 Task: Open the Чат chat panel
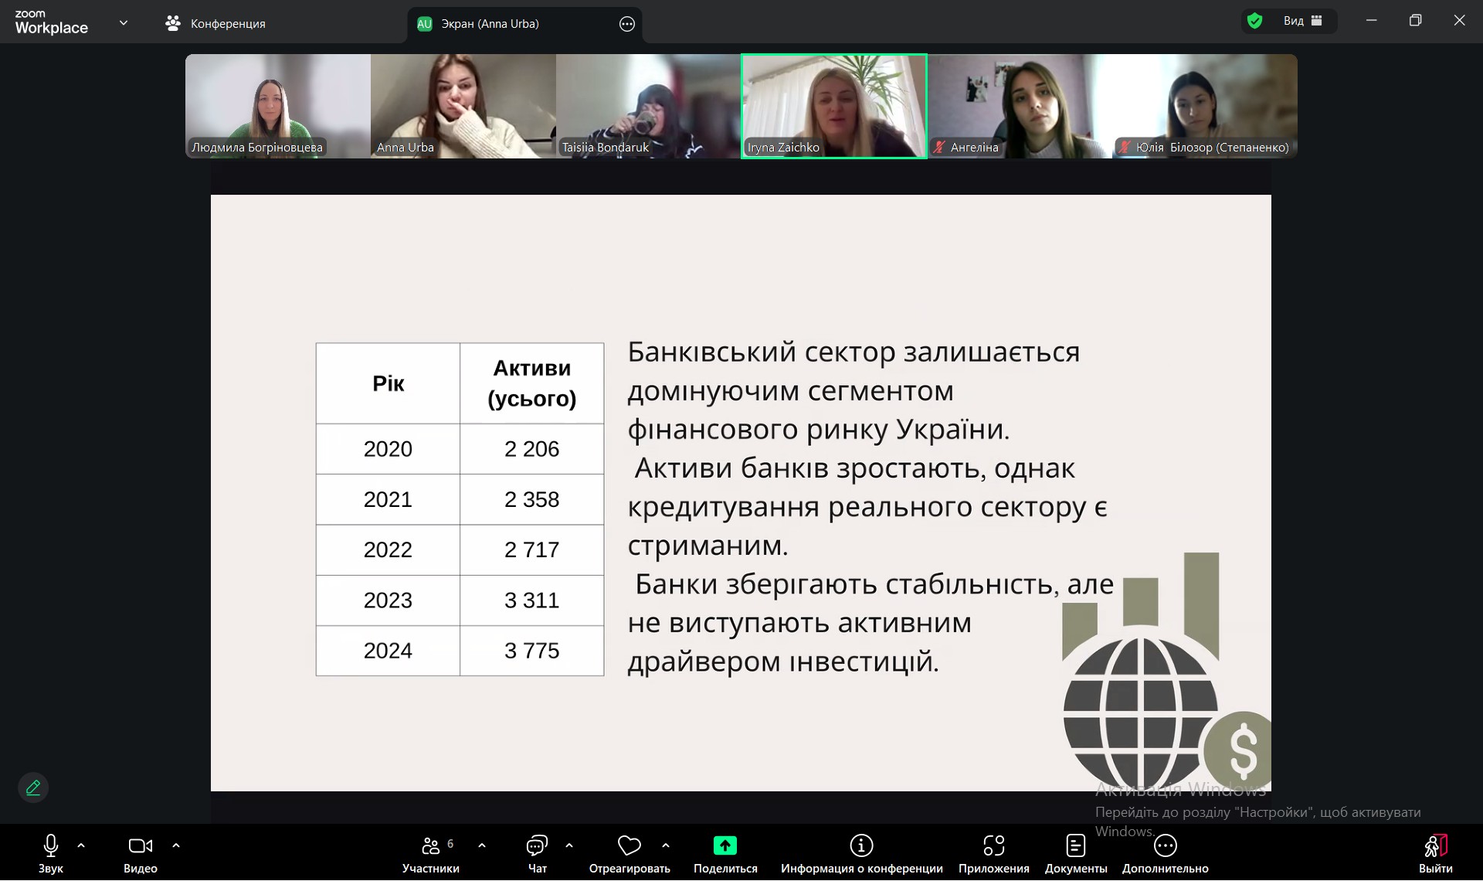point(537,854)
